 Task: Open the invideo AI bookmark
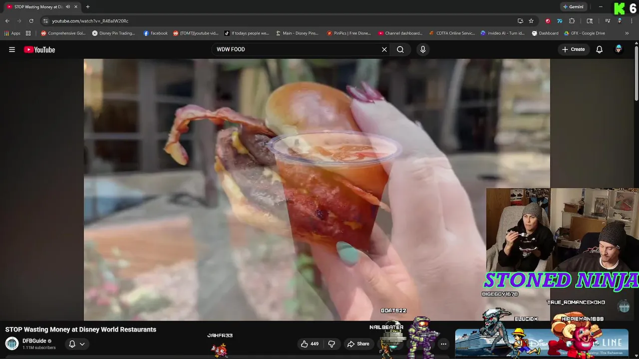click(x=502, y=33)
